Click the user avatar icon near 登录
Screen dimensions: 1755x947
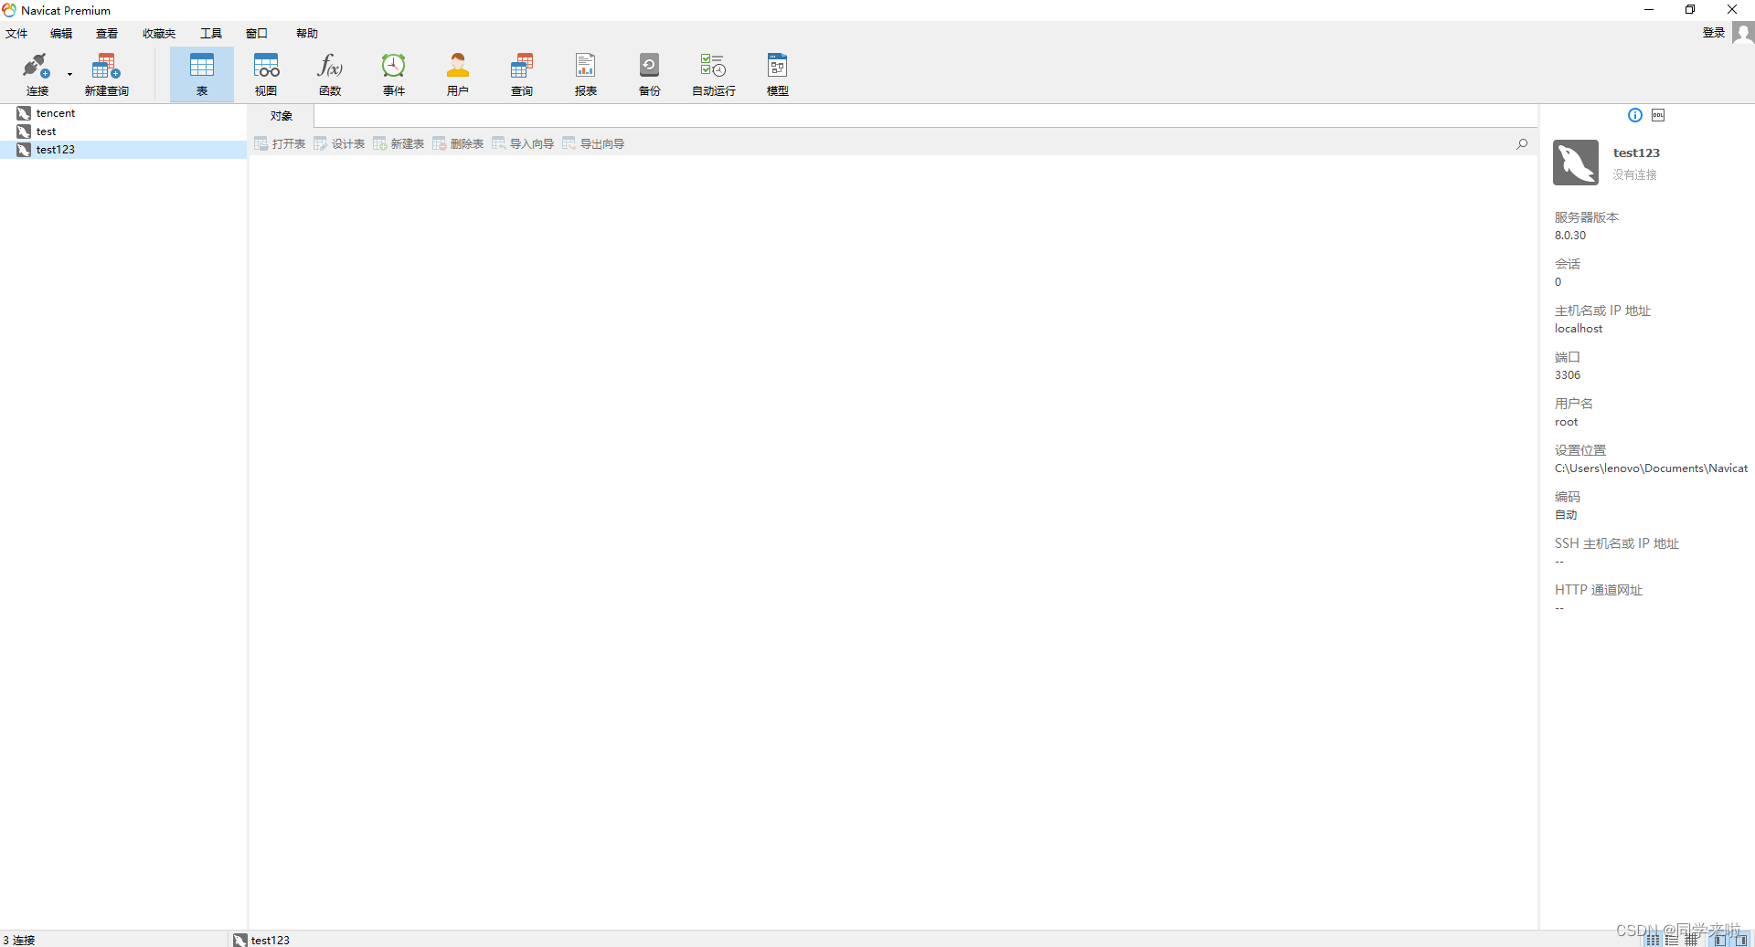pos(1743,33)
